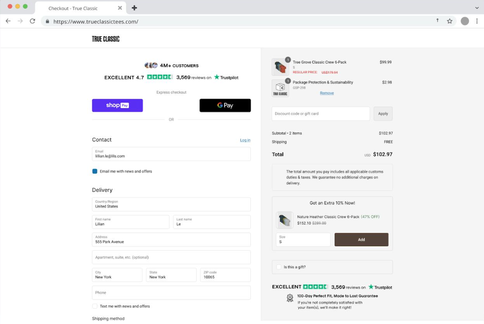Click the ZIP code field
This screenshot has width=484, height=324.
(x=226, y=275)
